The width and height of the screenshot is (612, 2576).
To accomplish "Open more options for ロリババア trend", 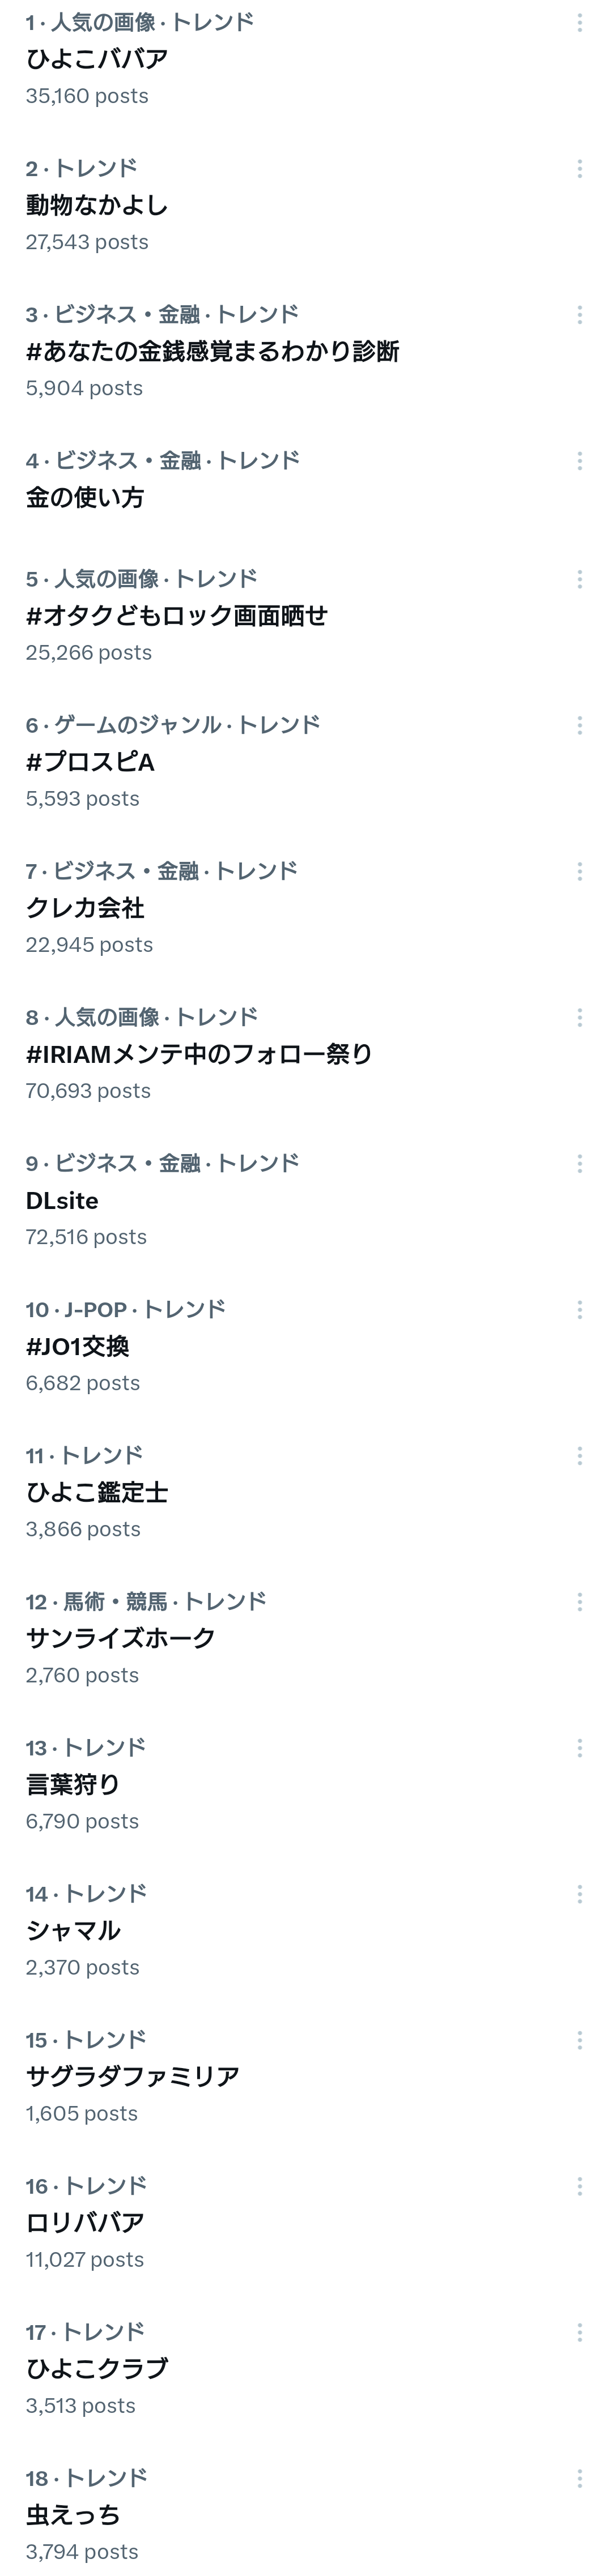I will click(579, 2185).
